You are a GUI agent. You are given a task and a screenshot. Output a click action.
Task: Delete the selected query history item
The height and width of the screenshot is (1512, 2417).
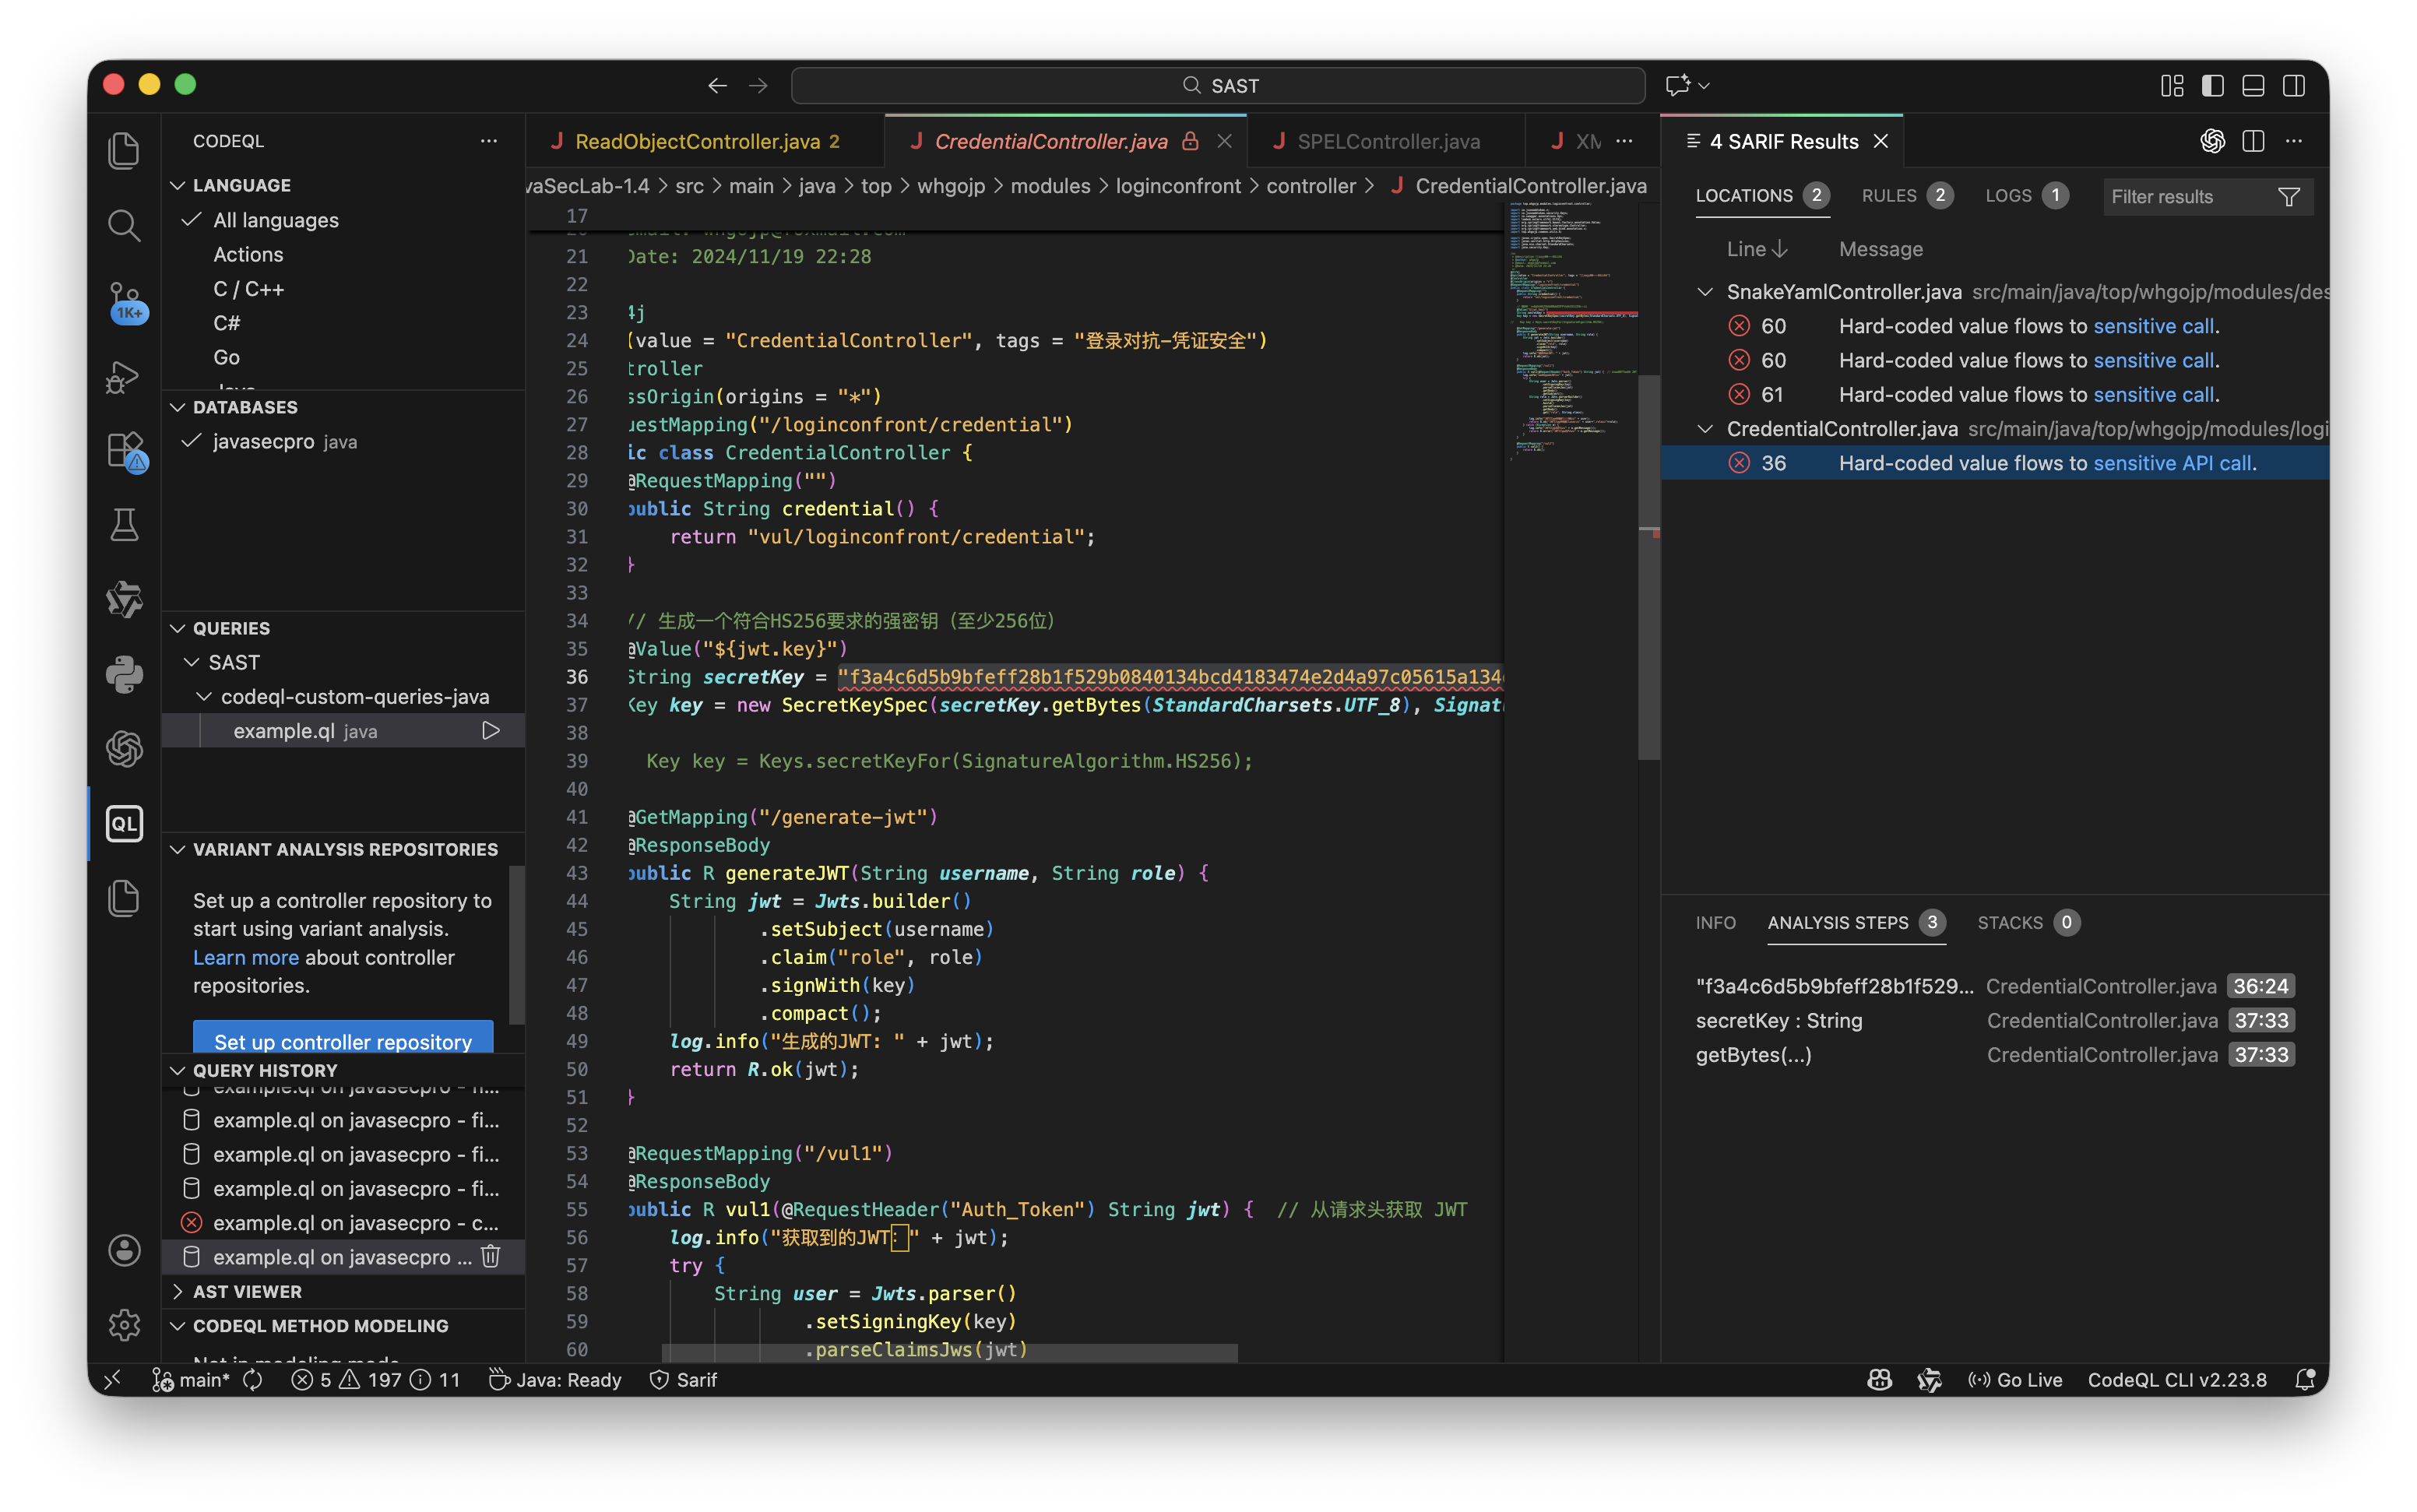(491, 1257)
